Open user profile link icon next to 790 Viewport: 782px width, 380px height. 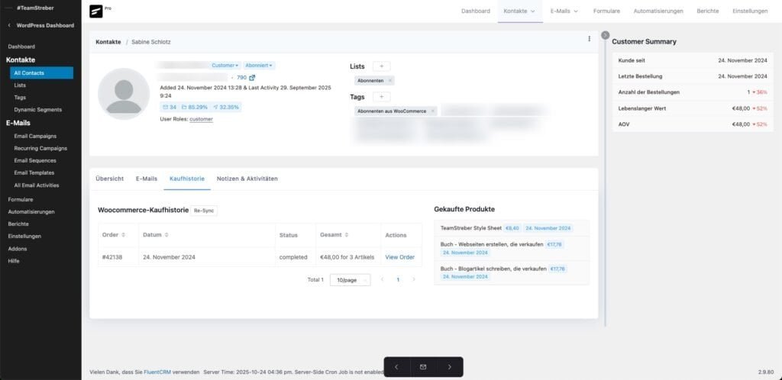(252, 78)
